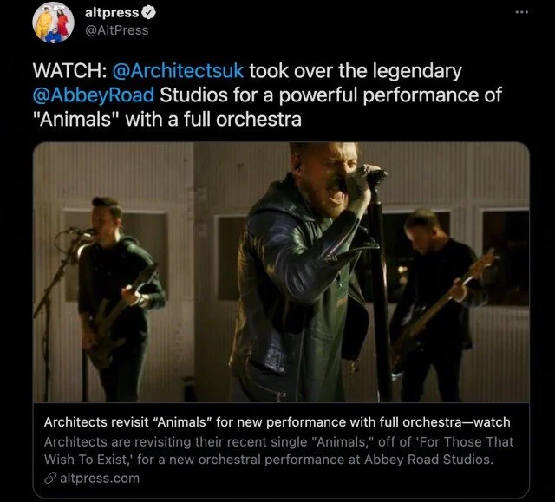Open the headline 'Architects revisit "Animals"' card title
Screen dimensions: 555x502
tap(277, 422)
